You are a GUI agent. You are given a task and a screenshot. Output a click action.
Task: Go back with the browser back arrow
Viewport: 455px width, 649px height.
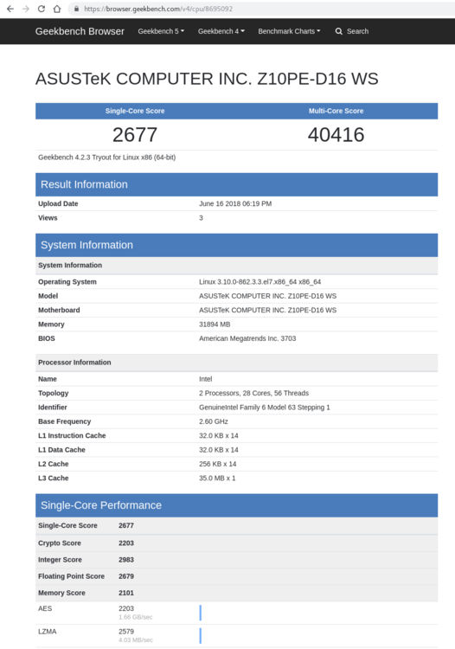coord(10,9)
